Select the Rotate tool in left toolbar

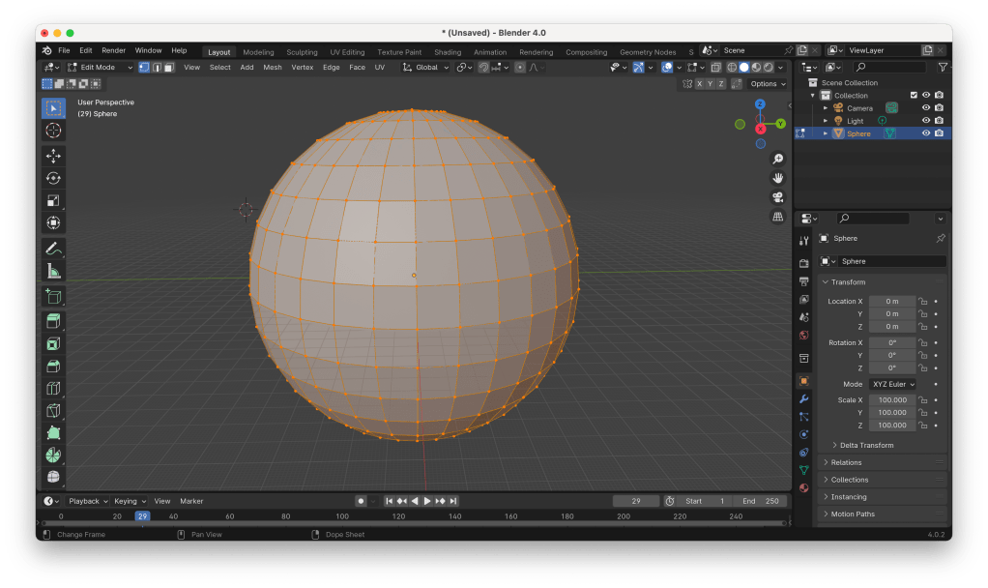coord(53,178)
